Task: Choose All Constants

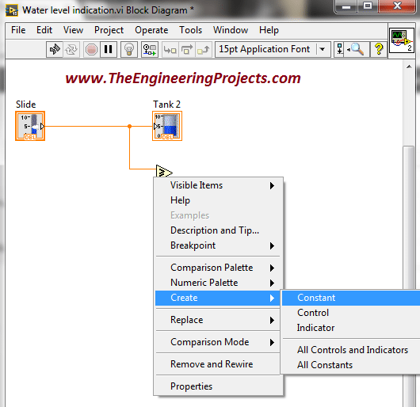Action: (x=351, y=365)
